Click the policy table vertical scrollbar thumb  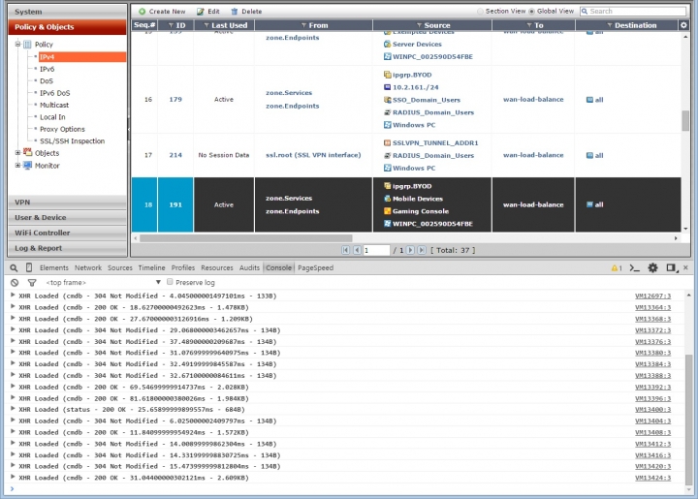(x=685, y=120)
